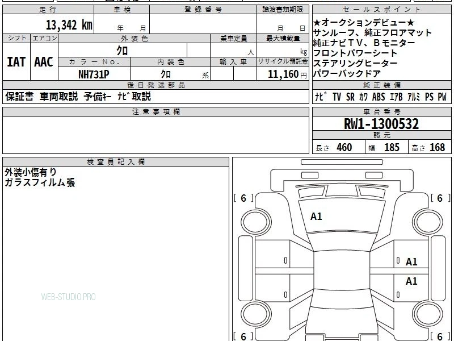Select the exterior color value クロ

pos(122,51)
